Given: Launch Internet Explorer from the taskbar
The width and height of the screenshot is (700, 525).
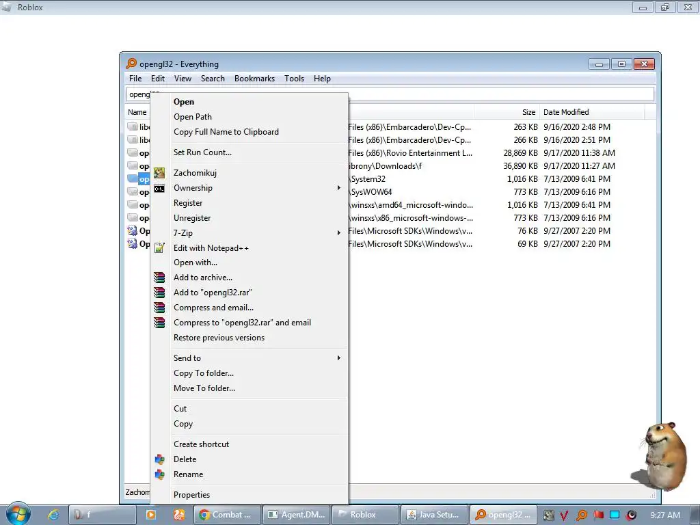Looking at the screenshot, I should click(x=53, y=515).
